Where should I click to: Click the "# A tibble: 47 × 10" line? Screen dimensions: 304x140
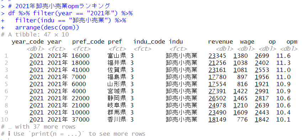click(35, 35)
